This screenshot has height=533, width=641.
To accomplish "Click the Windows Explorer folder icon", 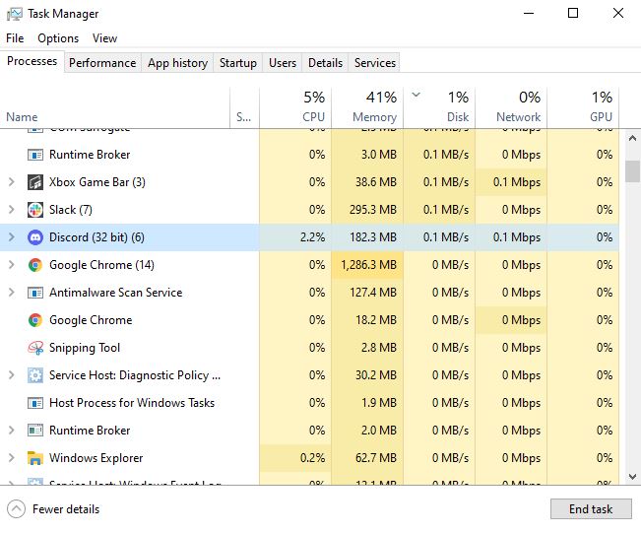I will tap(34, 458).
